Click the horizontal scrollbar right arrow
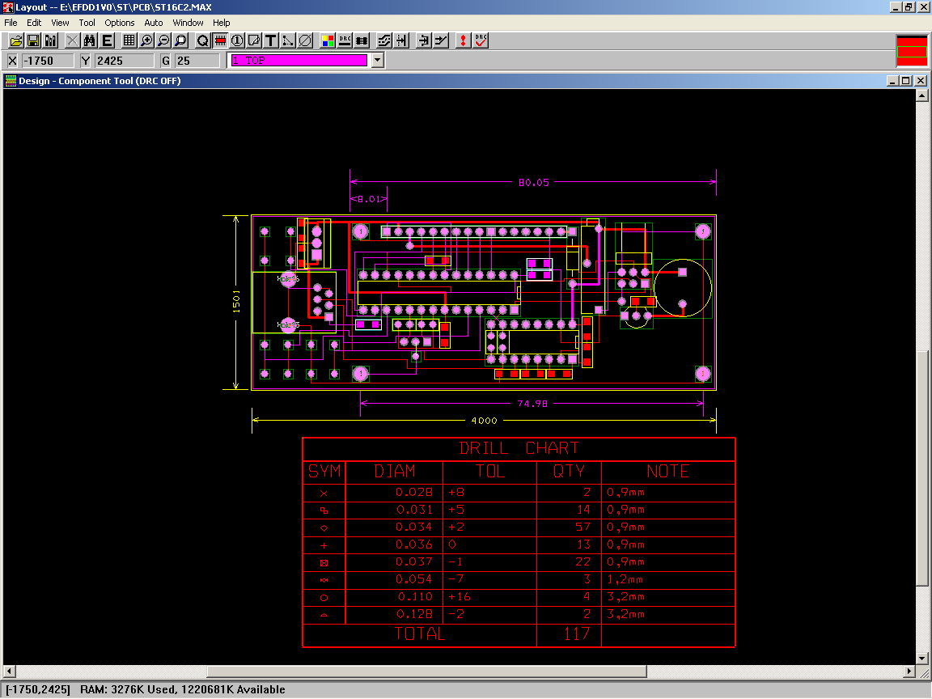 point(909,671)
